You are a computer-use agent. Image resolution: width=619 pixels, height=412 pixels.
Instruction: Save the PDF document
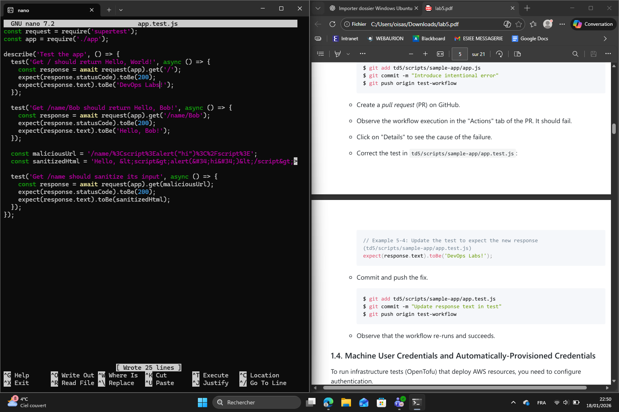593,54
